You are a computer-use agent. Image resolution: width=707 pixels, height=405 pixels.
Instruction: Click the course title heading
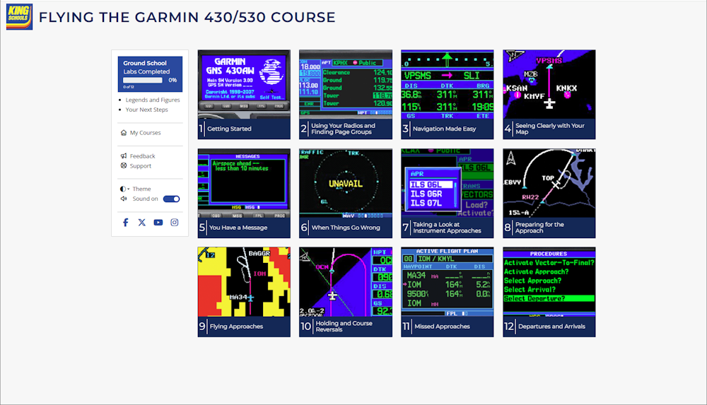click(x=187, y=17)
